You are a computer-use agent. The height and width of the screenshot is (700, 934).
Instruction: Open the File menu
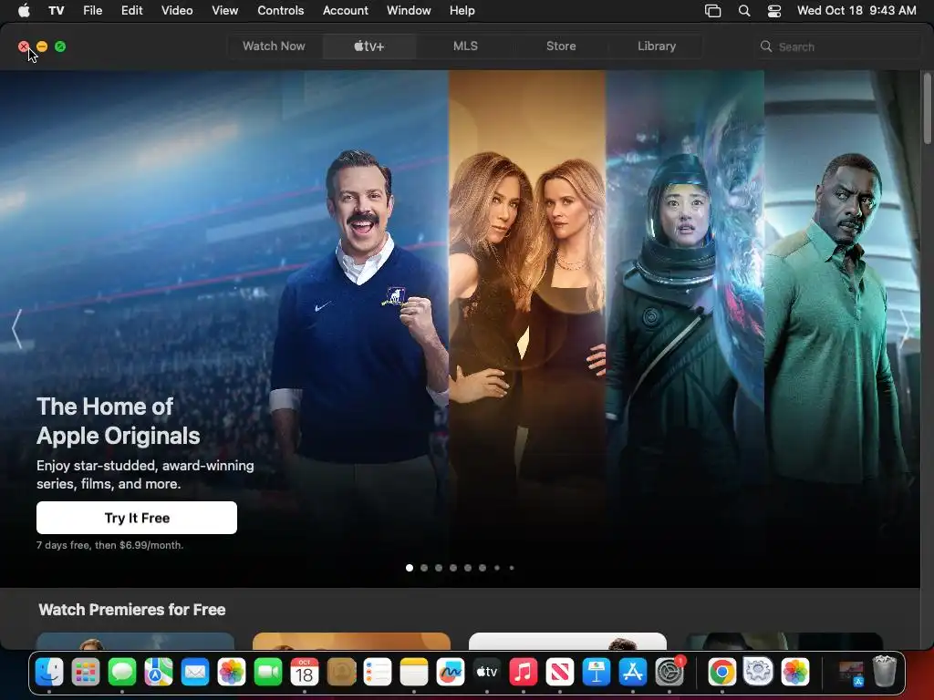[x=92, y=10]
